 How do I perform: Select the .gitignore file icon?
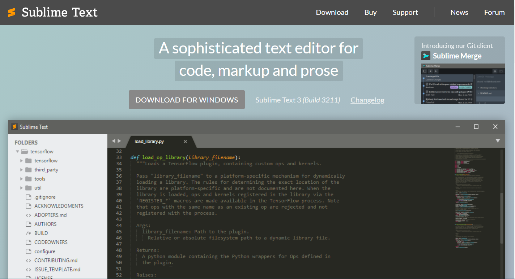[x=28, y=197]
